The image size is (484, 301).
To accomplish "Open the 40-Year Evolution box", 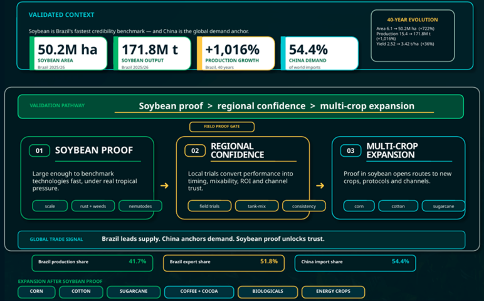I will click(413, 36).
